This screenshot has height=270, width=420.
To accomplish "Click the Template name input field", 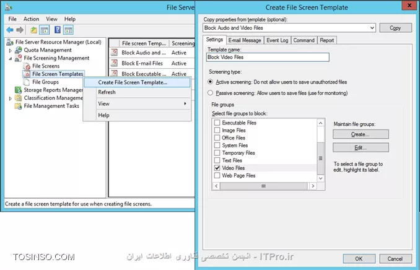I will (268, 57).
